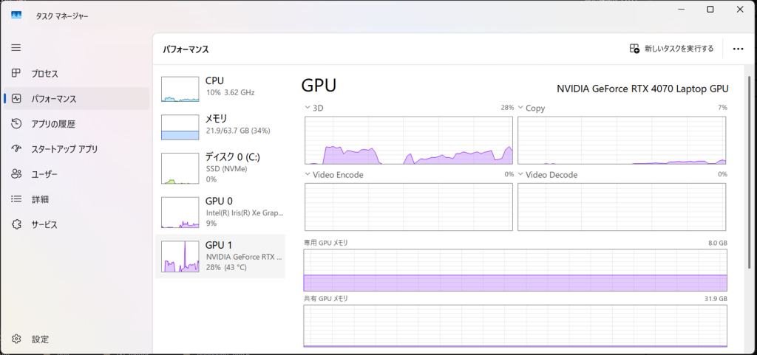Click the three-dot more options button

coord(737,49)
